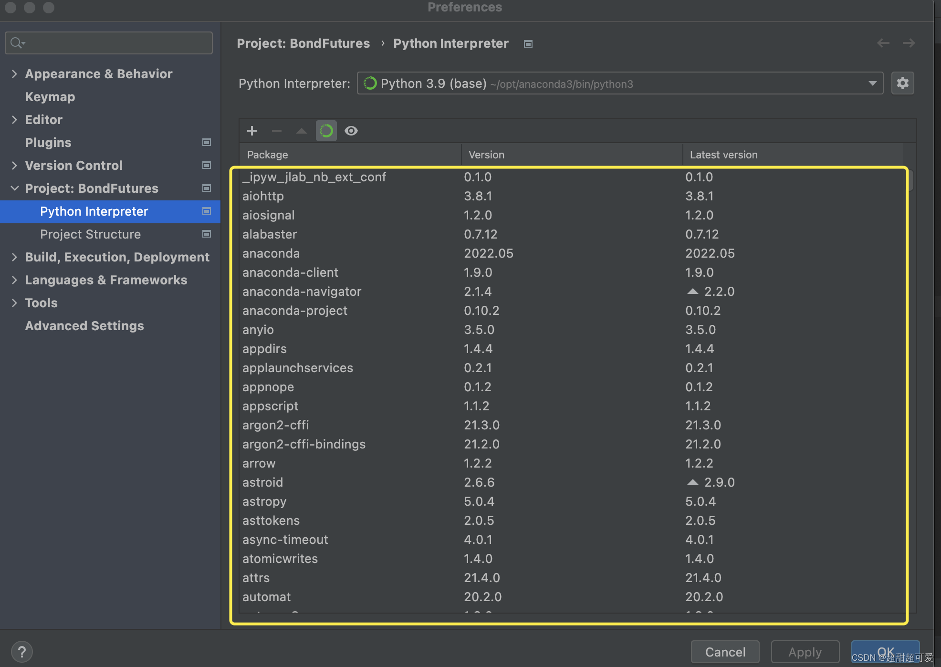
Task: Expand the Tools section
Action: tap(14, 302)
